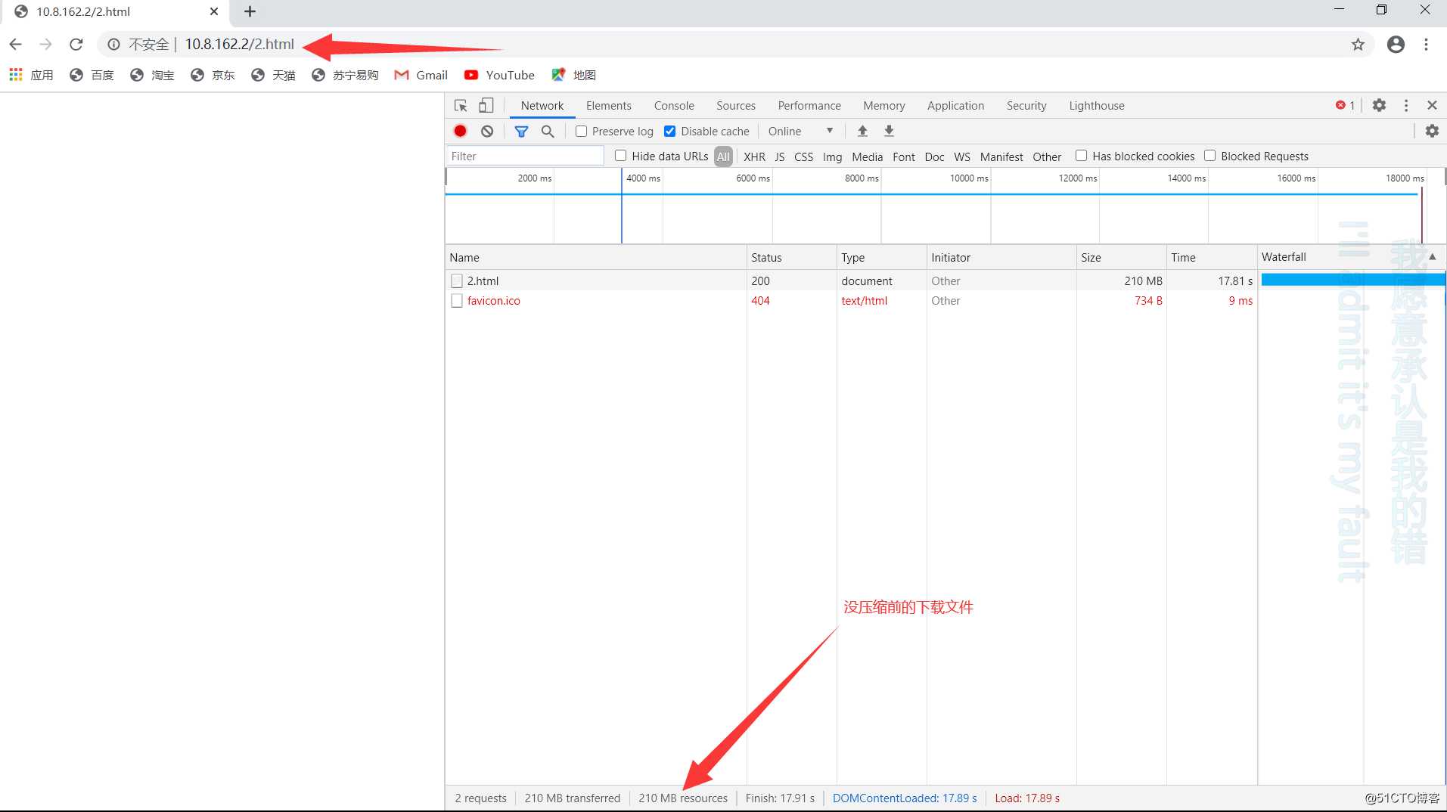Image resolution: width=1447 pixels, height=812 pixels.
Task: Check Blocked Requests
Action: click(1209, 156)
